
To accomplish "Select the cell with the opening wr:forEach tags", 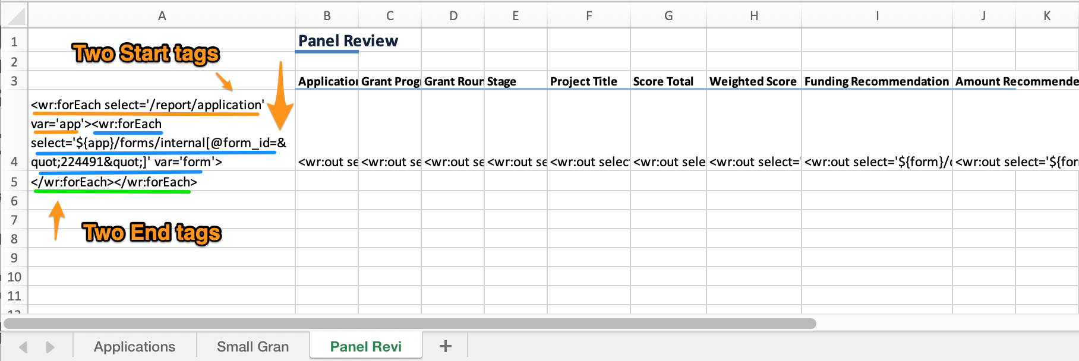I will (162, 133).
